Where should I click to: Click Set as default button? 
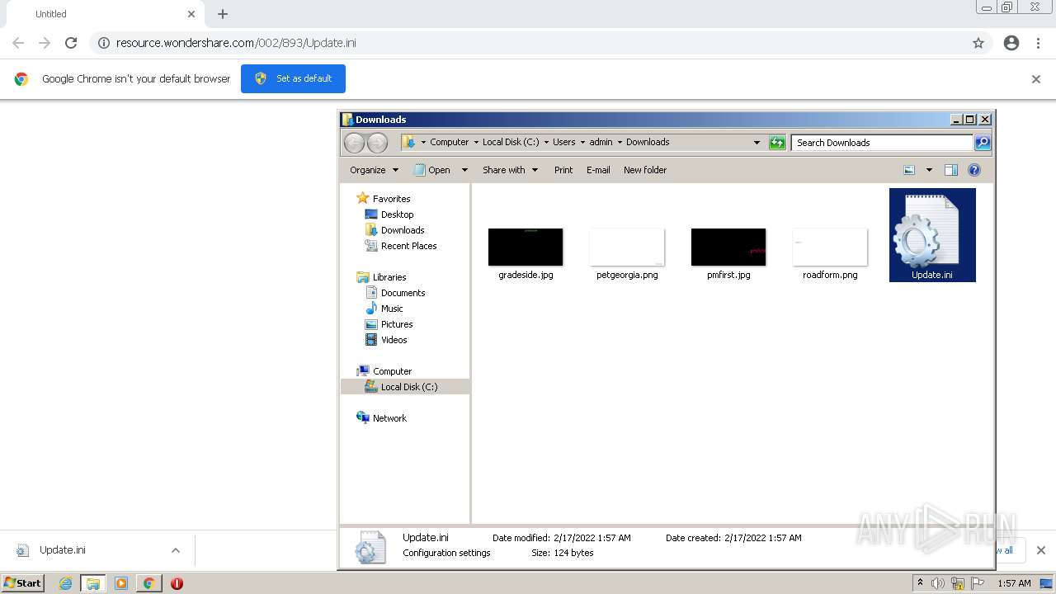(x=293, y=78)
